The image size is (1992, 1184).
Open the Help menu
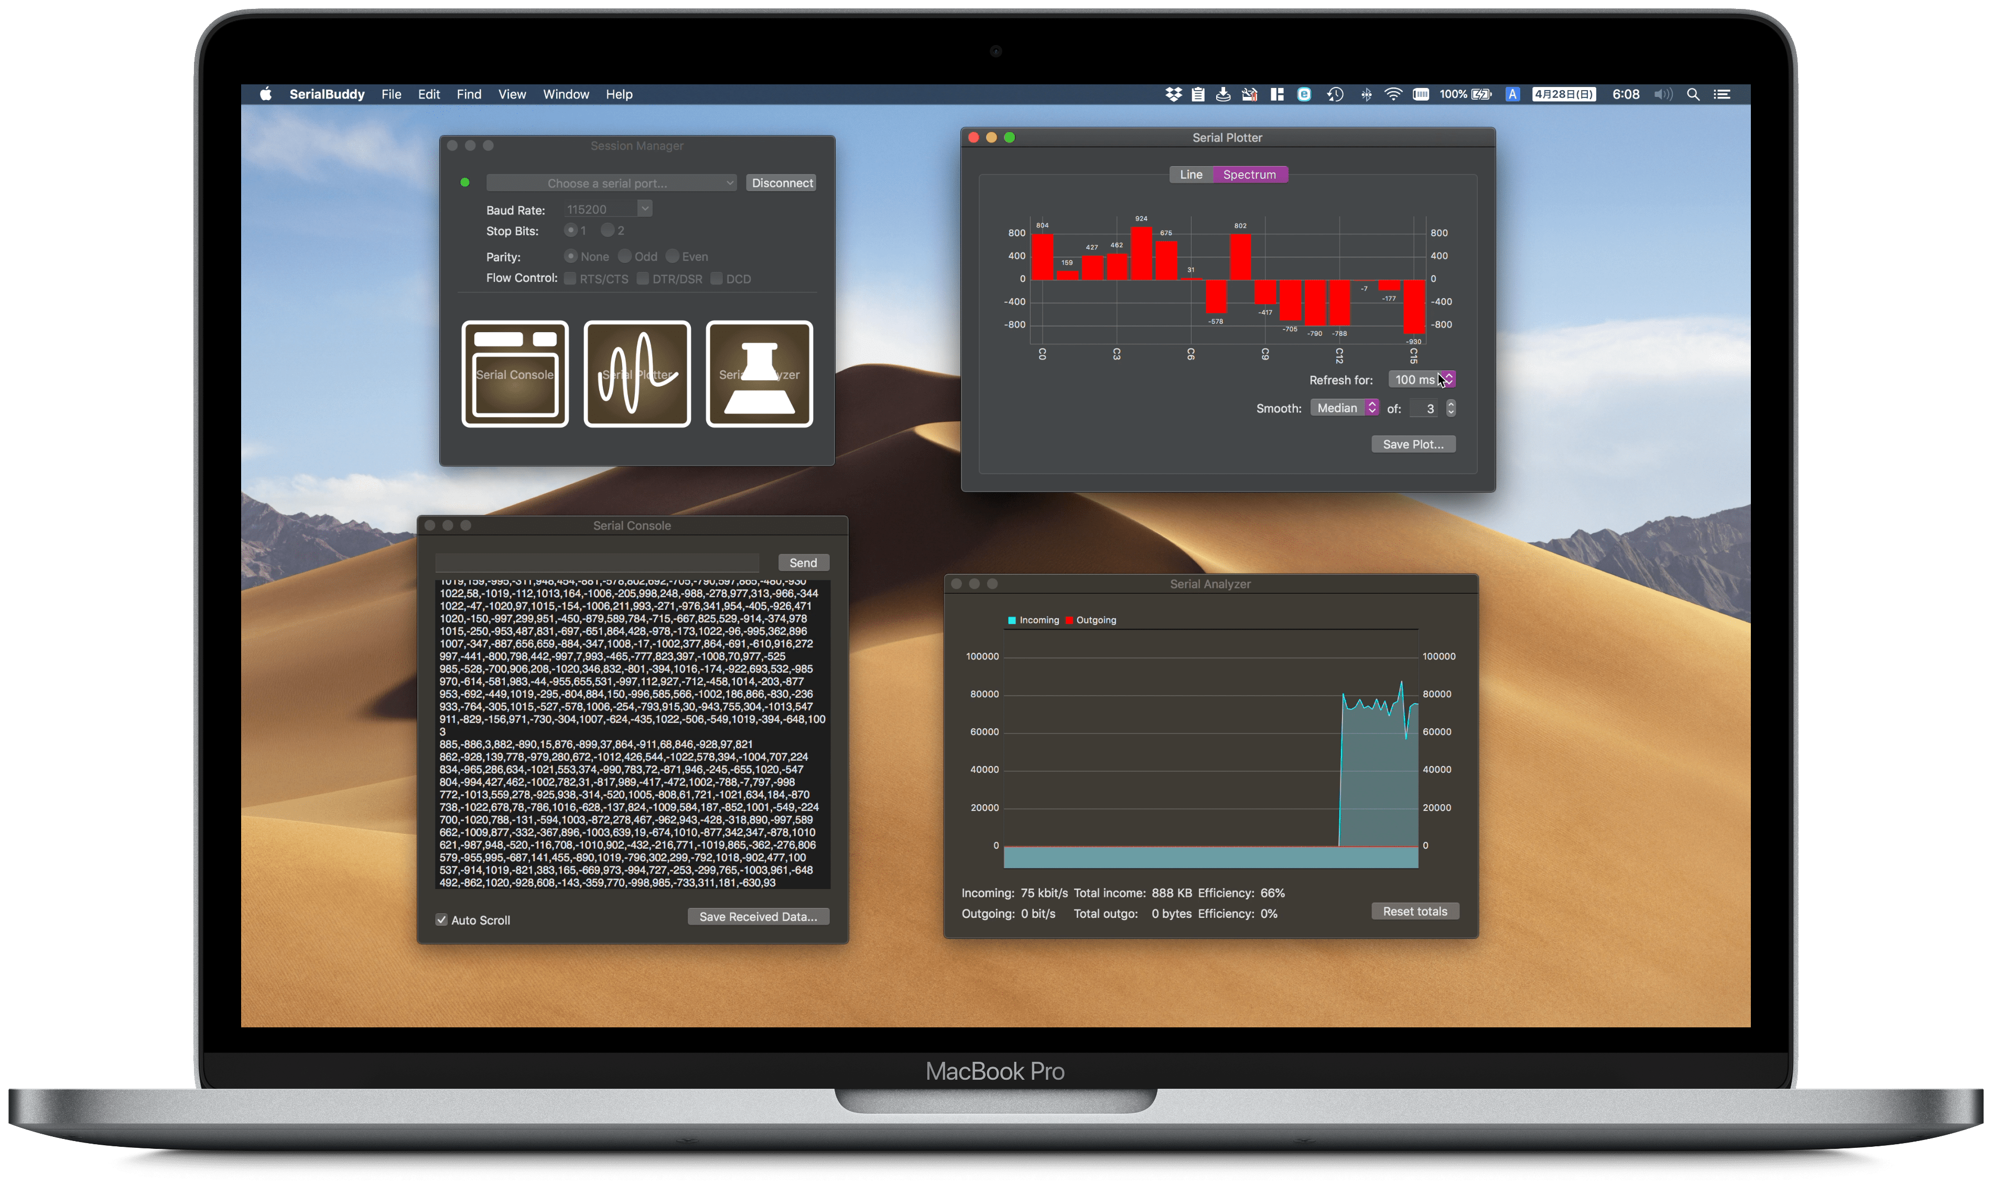619,94
